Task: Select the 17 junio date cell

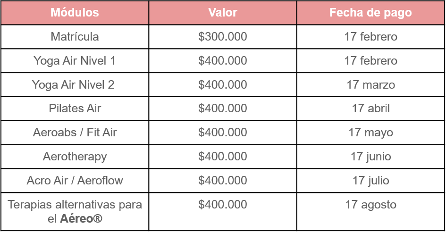Action: [x=370, y=157]
